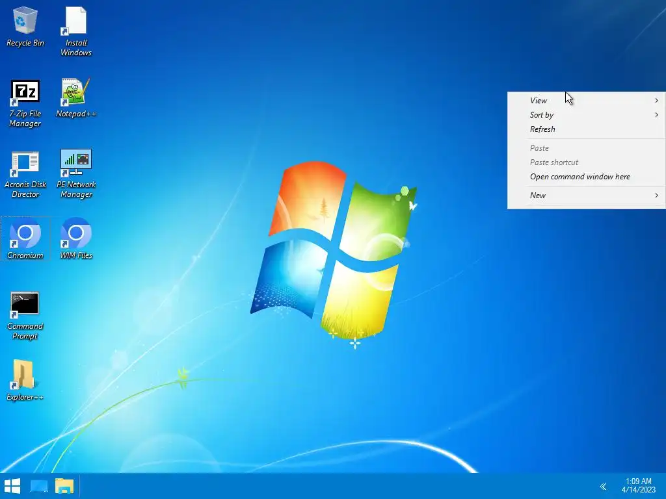Show hidden tray icons chevron
666x499 pixels.
pos(603,486)
